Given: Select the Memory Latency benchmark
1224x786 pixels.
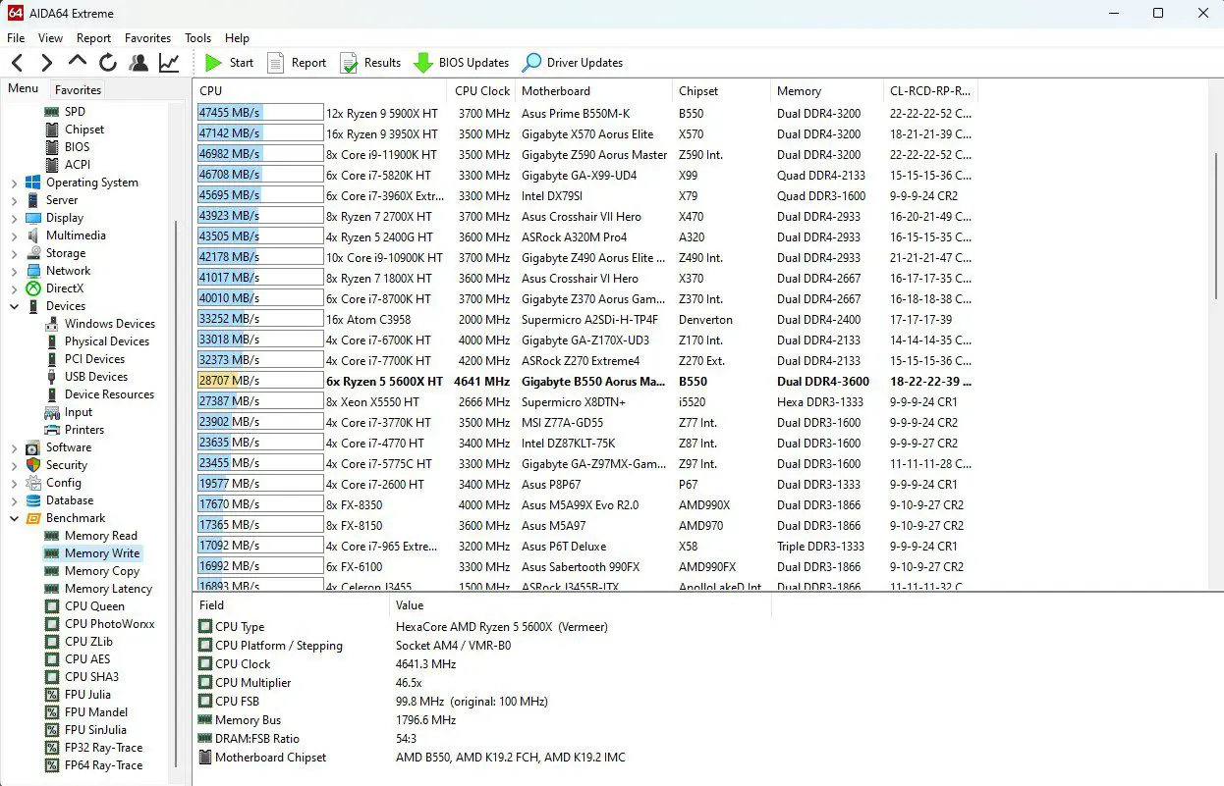Looking at the screenshot, I should point(108,589).
